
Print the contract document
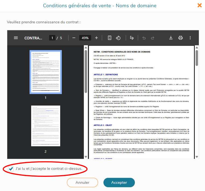tap(181, 38)
